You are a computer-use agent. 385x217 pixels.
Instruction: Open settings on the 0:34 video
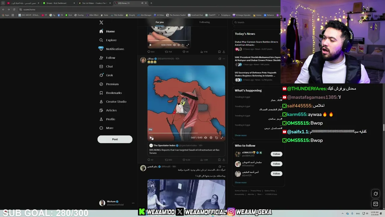click(x=178, y=45)
